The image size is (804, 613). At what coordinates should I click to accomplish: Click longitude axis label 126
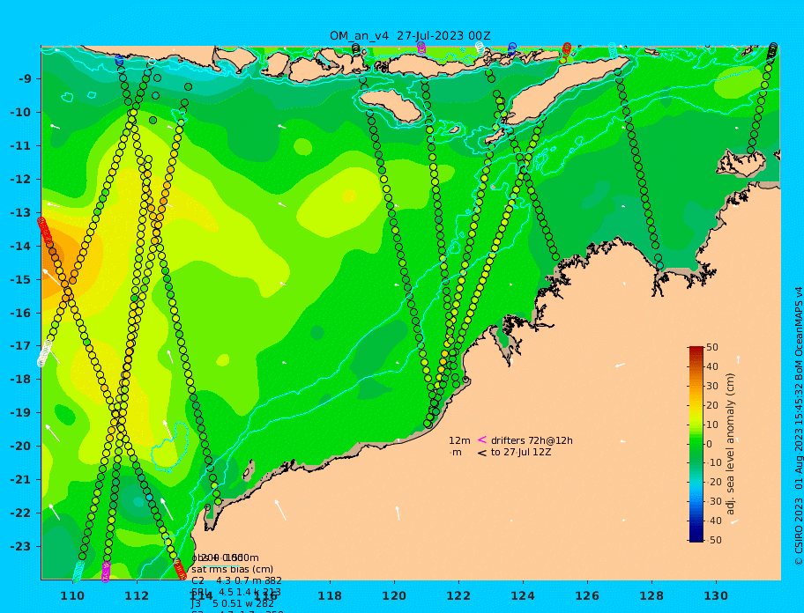click(x=587, y=596)
